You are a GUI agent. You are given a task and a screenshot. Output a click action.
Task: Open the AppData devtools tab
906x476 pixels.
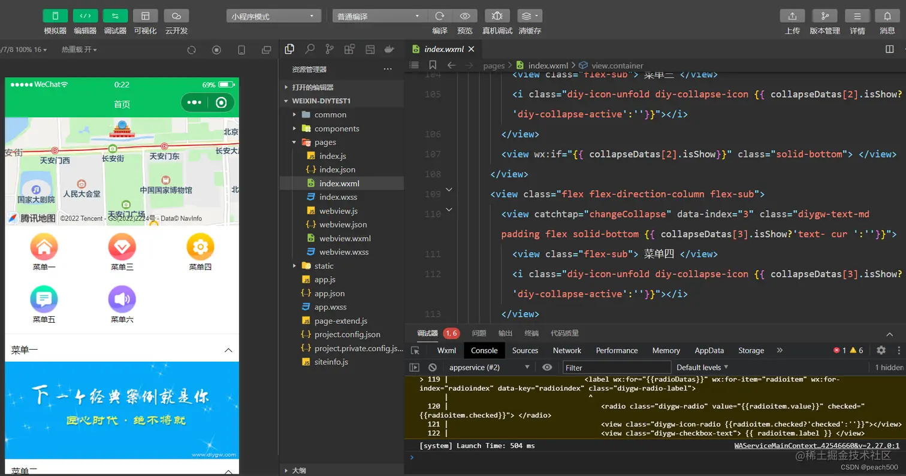709,350
